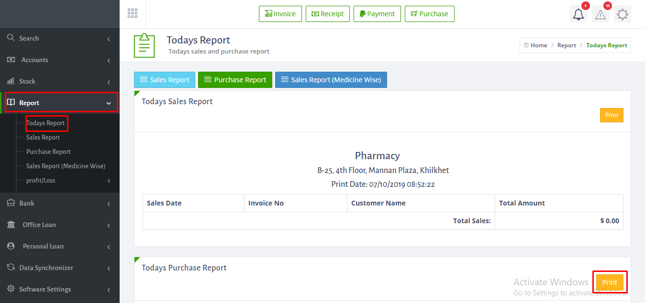Open the grid apps menu icon

tap(133, 13)
